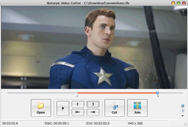Open the info icon below help

tap(182, 110)
